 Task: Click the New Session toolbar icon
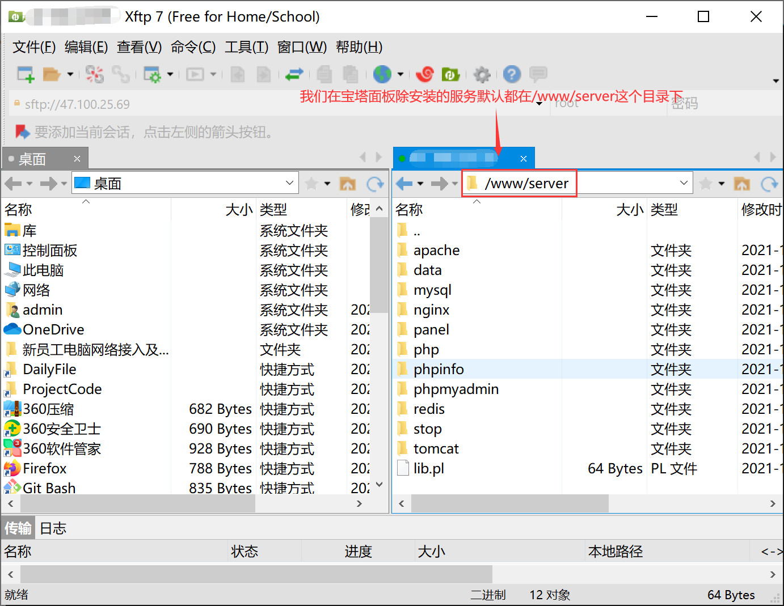point(26,74)
